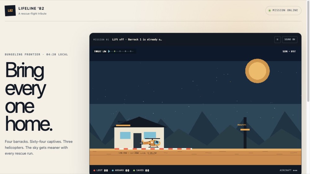
Task: Click the MISSION ONLINE status pill
Action: [283, 11]
